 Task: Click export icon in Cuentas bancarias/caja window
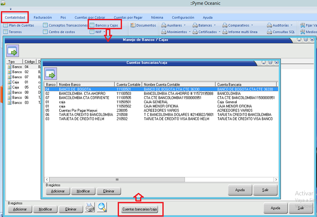[51, 74]
